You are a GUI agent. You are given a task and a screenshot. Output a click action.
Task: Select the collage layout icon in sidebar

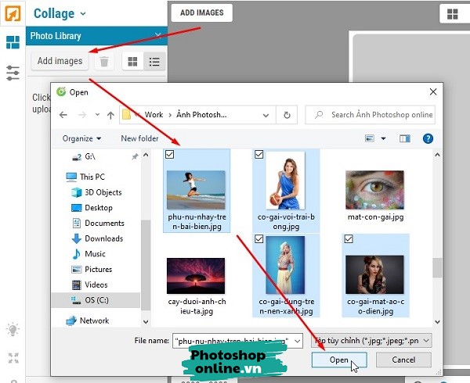tap(13, 42)
